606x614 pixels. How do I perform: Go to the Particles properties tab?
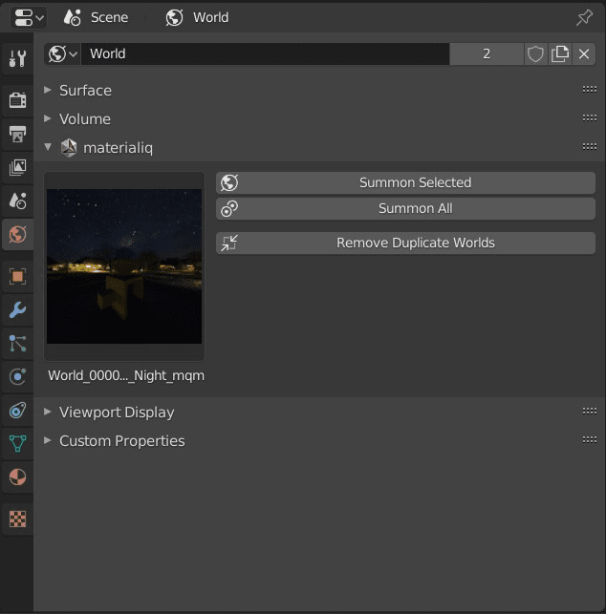click(17, 343)
